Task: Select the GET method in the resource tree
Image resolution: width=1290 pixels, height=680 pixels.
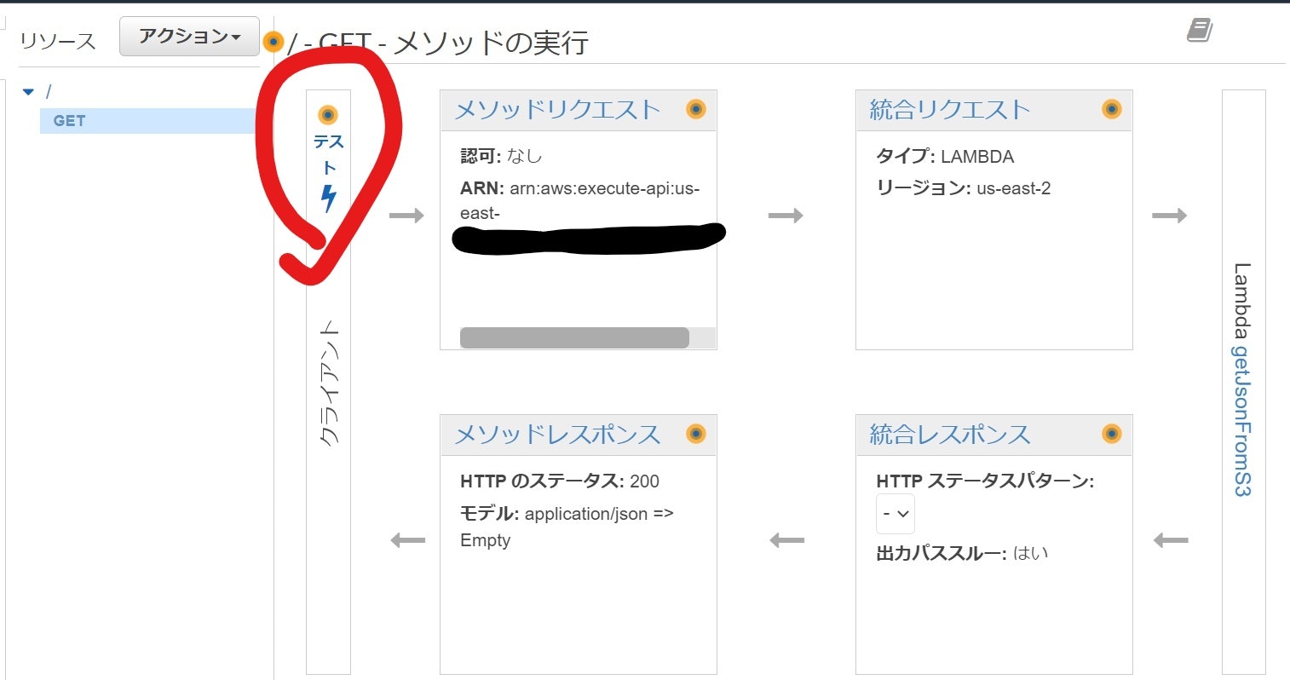Action: 68,120
